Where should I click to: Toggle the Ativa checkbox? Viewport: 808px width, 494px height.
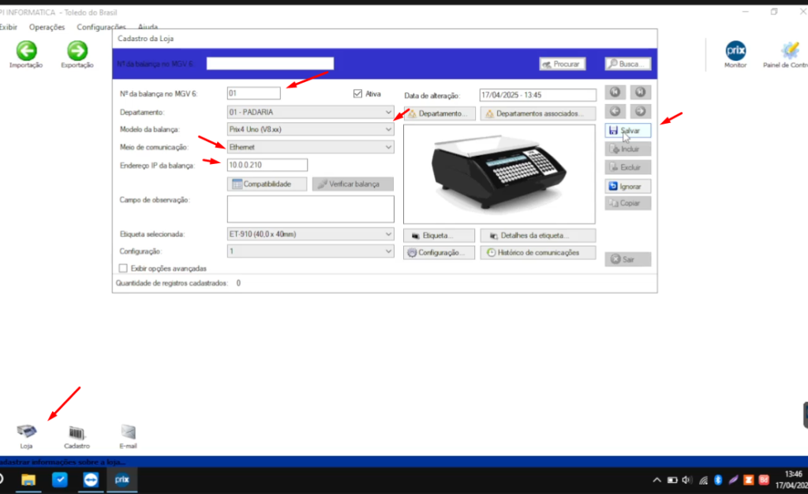359,94
